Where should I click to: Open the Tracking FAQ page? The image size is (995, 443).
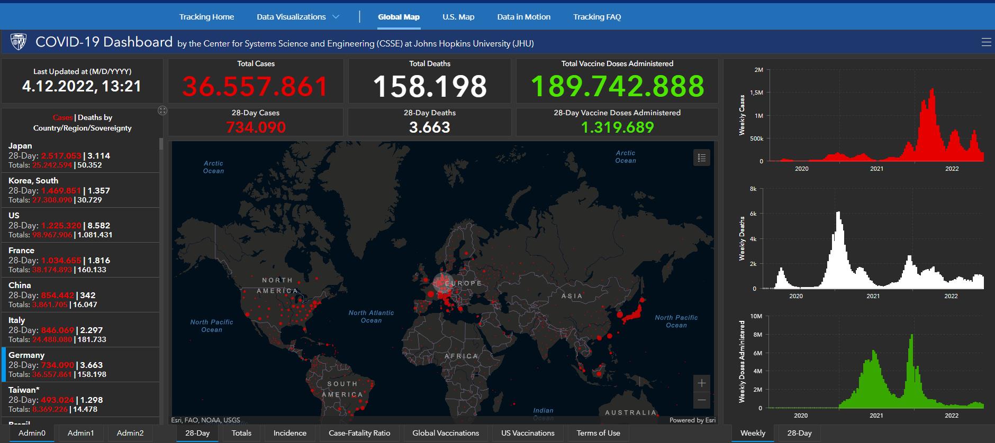[x=597, y=17]
